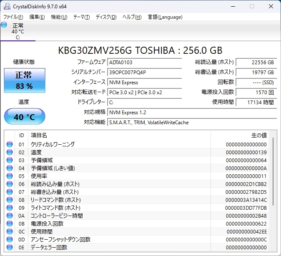Click the 項目名 column header
Screen dimensions: 281x256
(x=119, y=136)
